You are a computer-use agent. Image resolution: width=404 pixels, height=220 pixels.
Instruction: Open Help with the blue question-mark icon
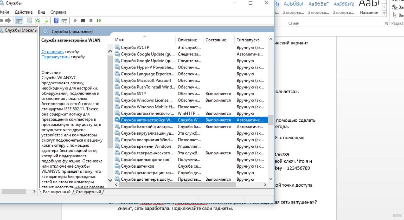[x=56, y=21]
